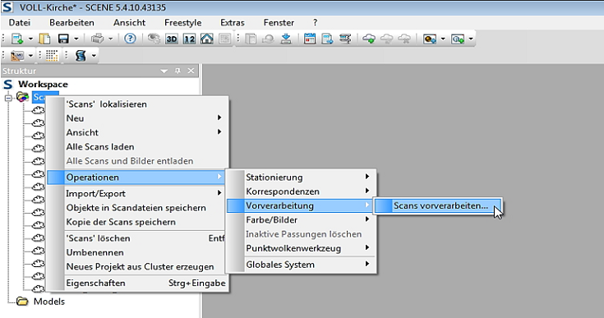Open the '?' help menu
Screen dimensions: 604x318
315,23
